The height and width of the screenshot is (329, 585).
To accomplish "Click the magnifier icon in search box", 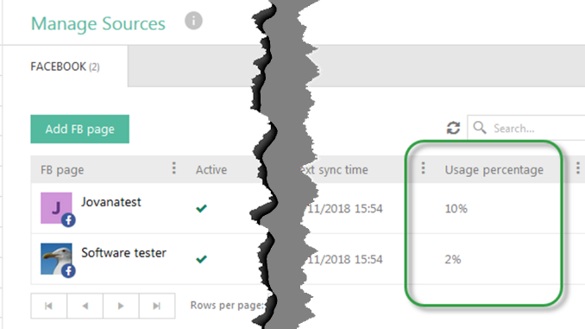I will [x=480, y=128].
